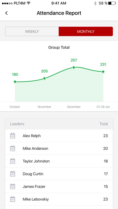Open Alex Relph's attendance row
This screenshot has height=209, width=118.
(59, 136)
